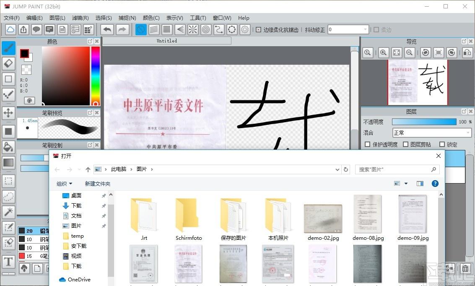
Task: Select the Gradient tool
Action: click(8, 163)
